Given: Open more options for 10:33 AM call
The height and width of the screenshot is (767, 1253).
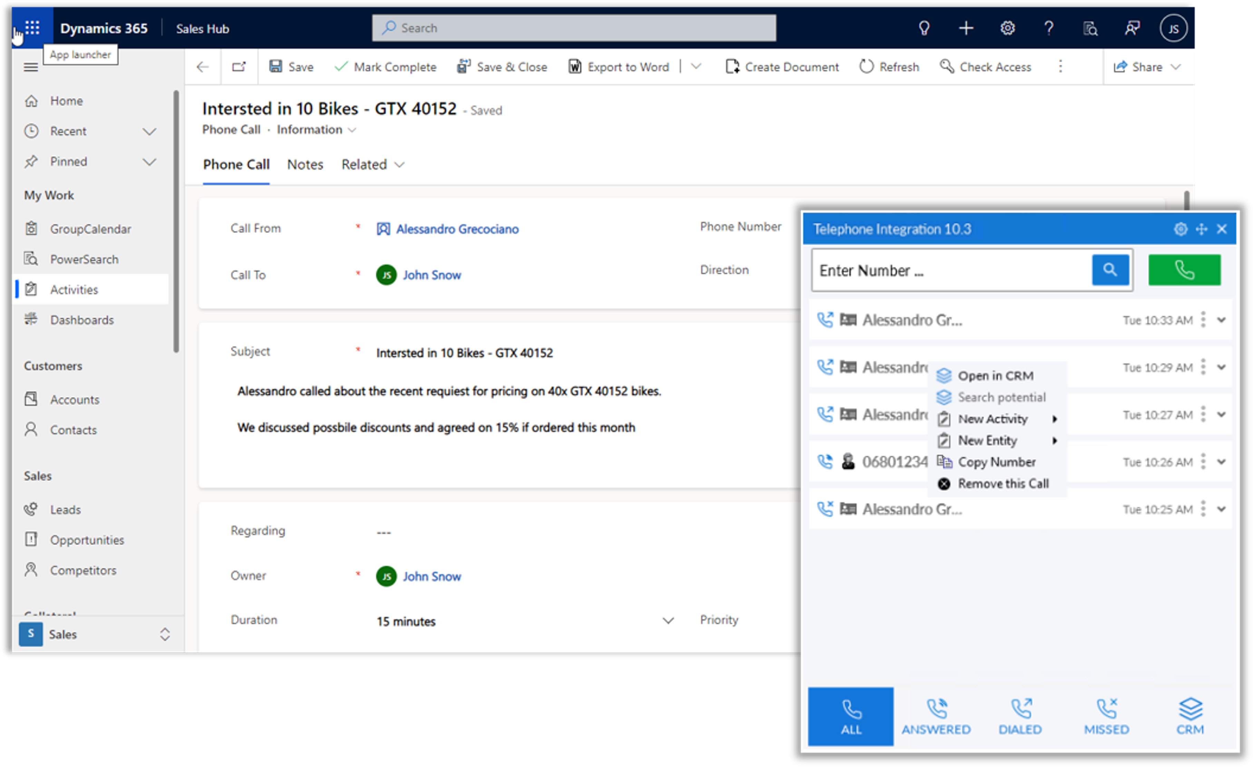Looking at the screenshot, I should [1203, 319].
